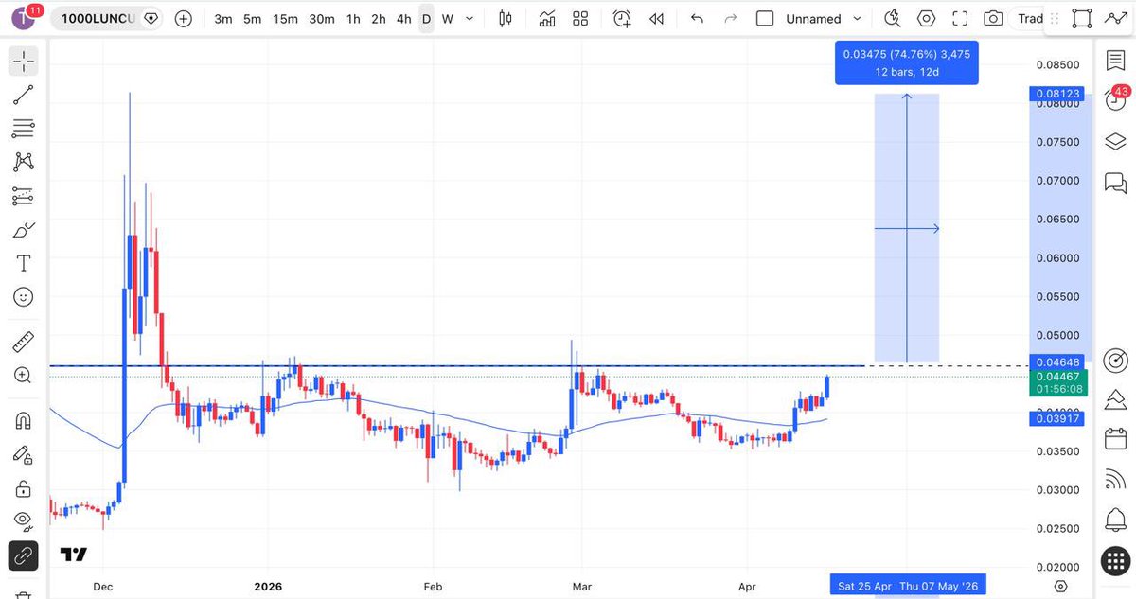This screenshot has width=1136, height=599.
Task: Switch to the 15m timeframe
Action: [x=285, y=18]
